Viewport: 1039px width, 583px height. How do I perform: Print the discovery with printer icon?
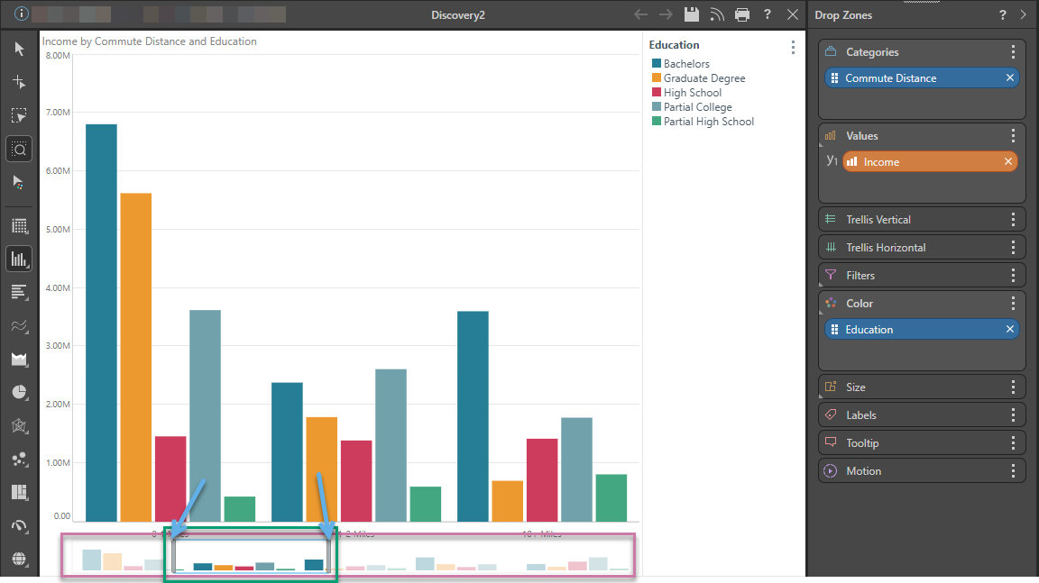coord(741,14)
